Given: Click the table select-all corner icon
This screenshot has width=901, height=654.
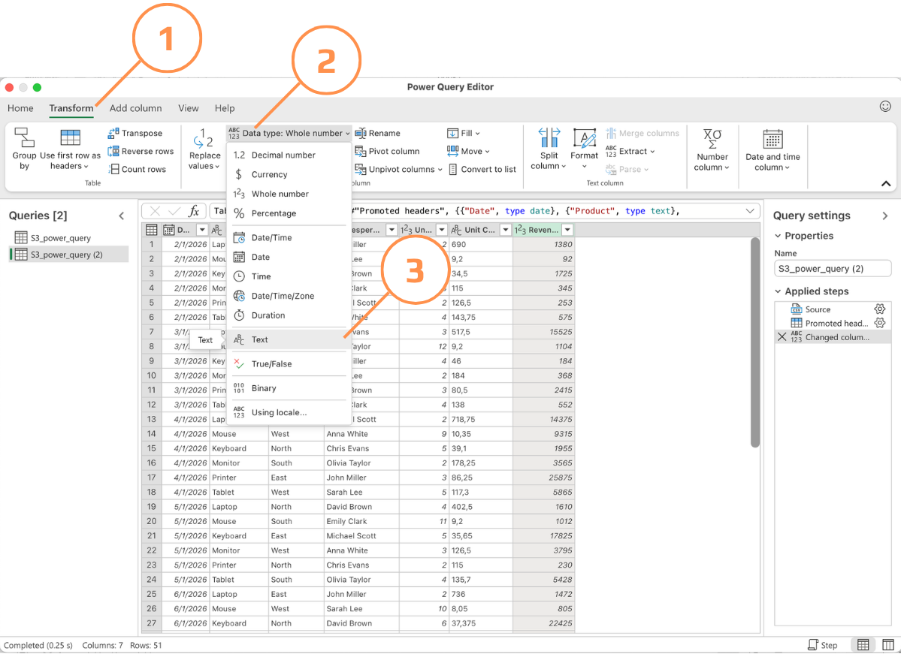Looking at the screenshot, I should tap(152, 230).
